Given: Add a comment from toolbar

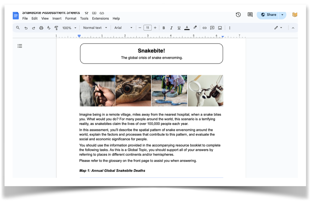Looking at the screenshot, I should tap(212, 28).
